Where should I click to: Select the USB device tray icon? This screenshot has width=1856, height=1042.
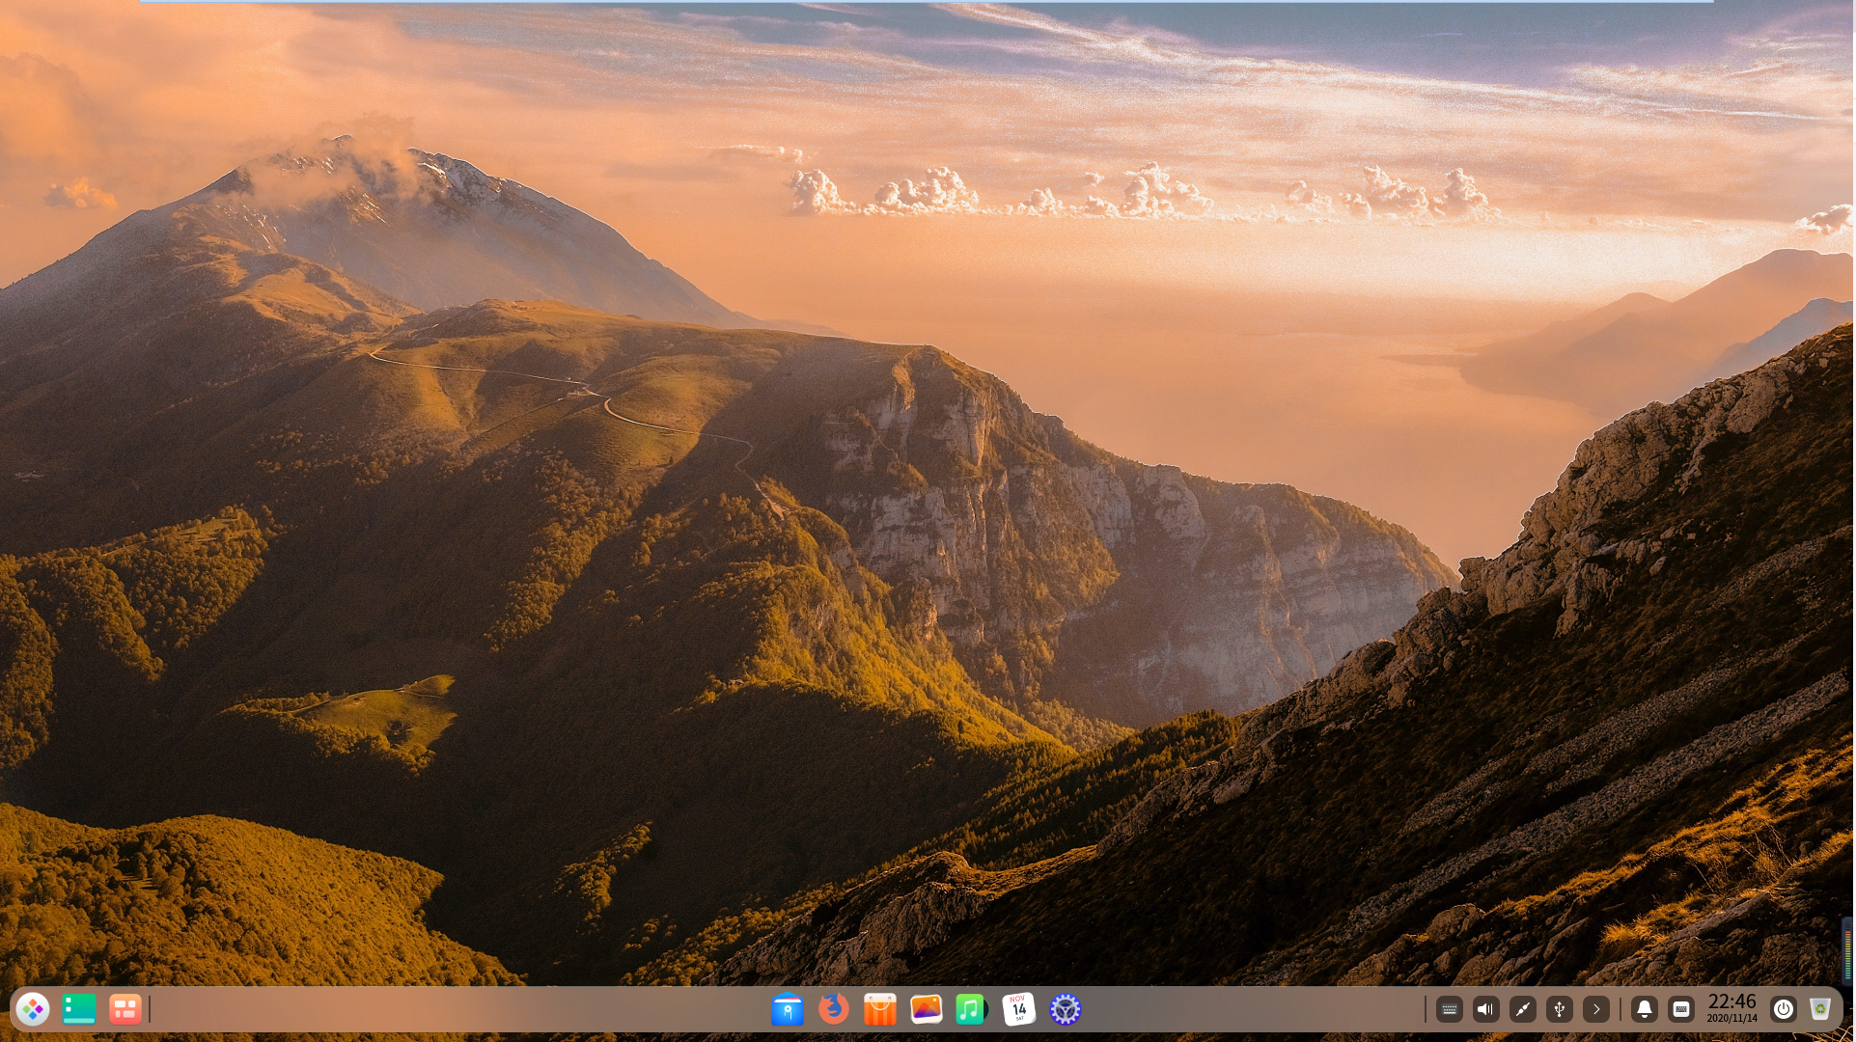coord(1559,1009)
